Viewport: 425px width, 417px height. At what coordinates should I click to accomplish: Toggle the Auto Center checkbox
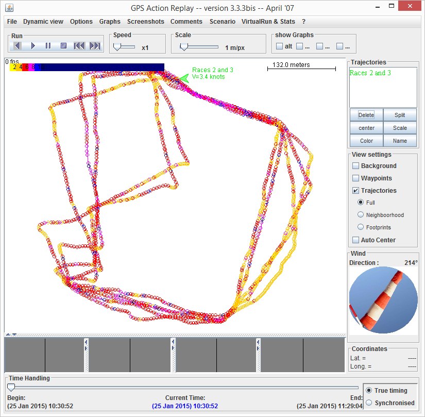point(355,240)
